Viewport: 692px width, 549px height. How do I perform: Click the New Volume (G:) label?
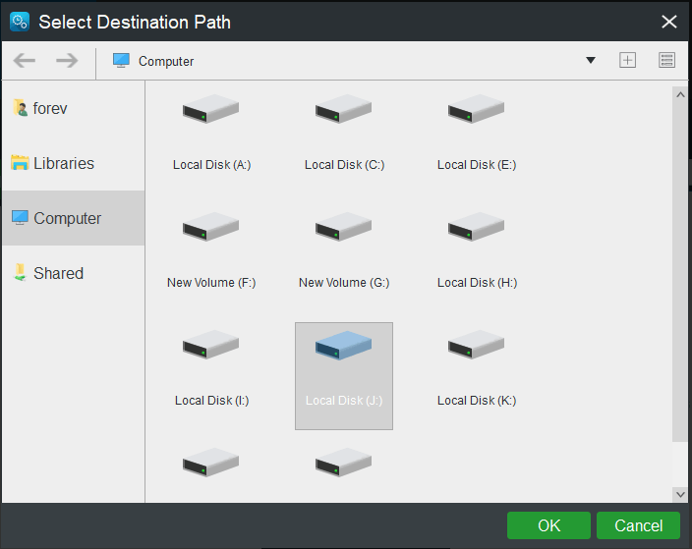tap(344, 283)
